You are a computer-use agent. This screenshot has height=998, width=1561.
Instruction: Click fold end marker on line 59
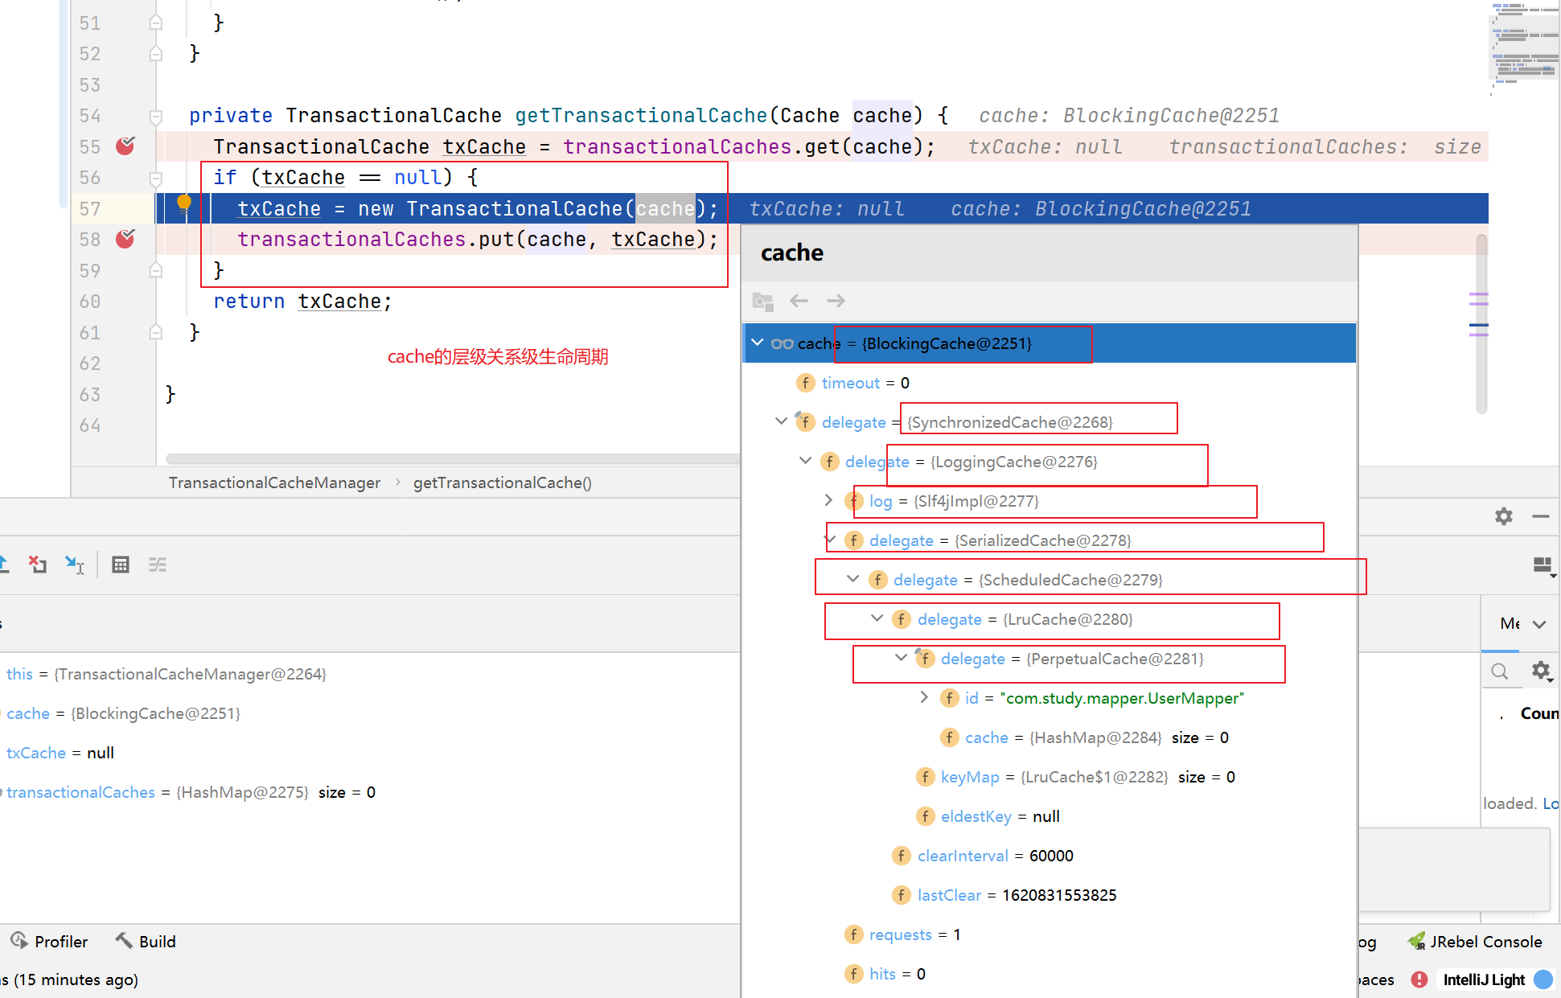coord(156,271)
